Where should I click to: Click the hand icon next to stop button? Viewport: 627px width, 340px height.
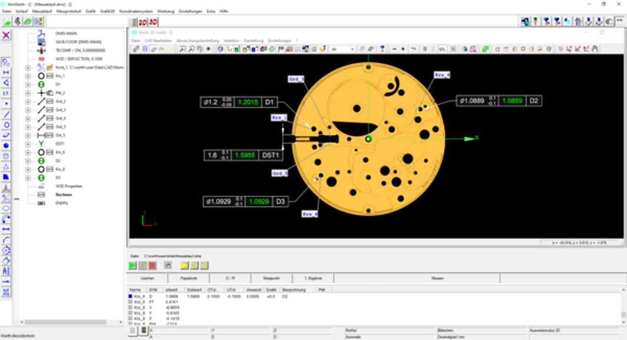[x=168, y=265]
